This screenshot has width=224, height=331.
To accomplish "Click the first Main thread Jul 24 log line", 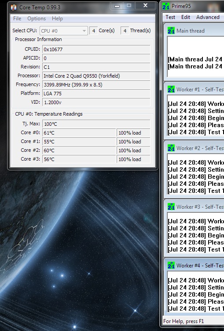I will point(196,59).
